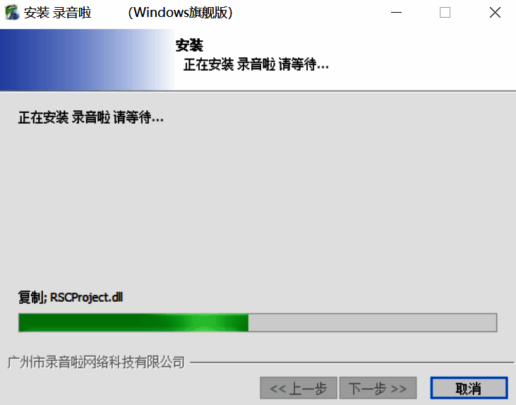
Task: Click the << 上一步 back button
Action: (x=298, y=388)
